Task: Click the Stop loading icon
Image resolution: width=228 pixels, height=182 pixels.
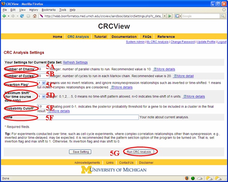Action: pyautogui.click(x=28, y=16)
